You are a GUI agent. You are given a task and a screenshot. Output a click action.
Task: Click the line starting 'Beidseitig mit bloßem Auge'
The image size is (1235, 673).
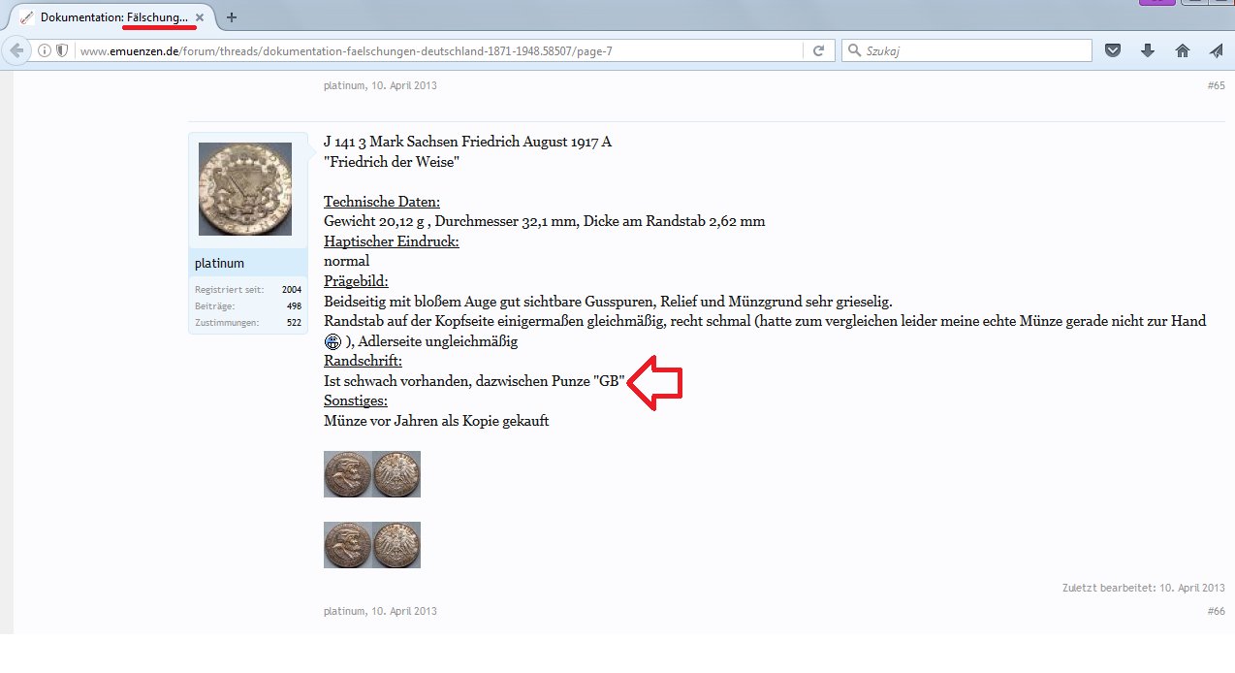click(608, 302)
